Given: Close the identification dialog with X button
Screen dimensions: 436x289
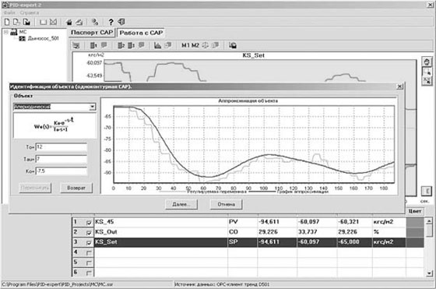Looking at the screenshot, I should tap(399, 86).
